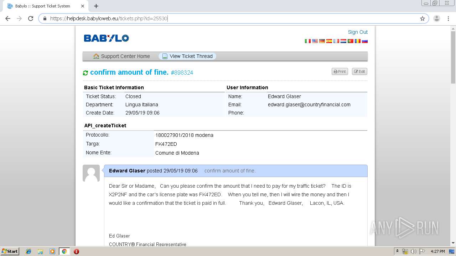456x256 pixels.
Task: Close the Babylo browser tab
Action: pos(83,6)
